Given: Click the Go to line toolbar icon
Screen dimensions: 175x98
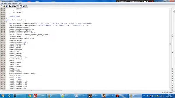Looking at the screenshot, I should click(17, 6).
